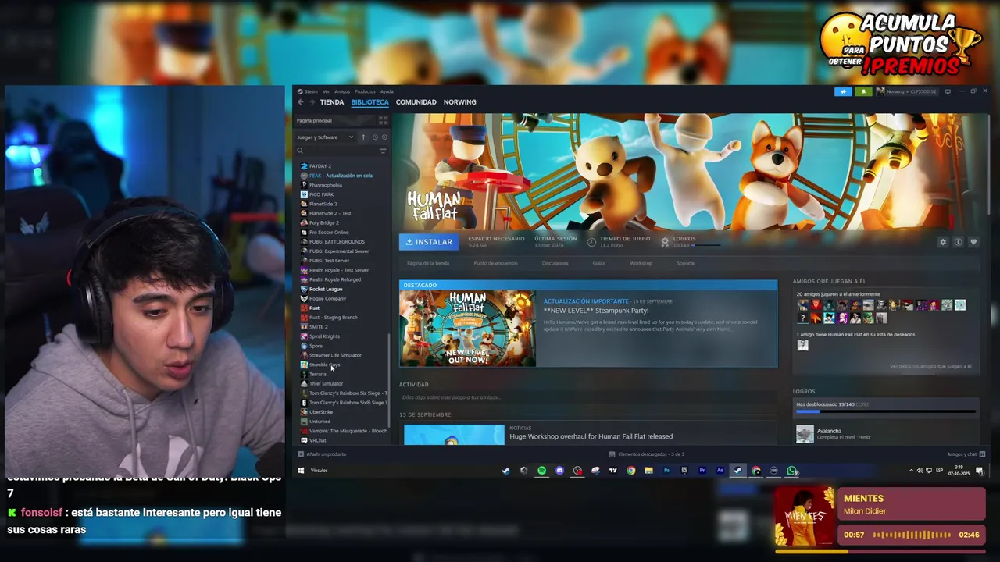Open Steam announcements megaphone button
This screenshot has width=1000, height=562.
point(843,91)
